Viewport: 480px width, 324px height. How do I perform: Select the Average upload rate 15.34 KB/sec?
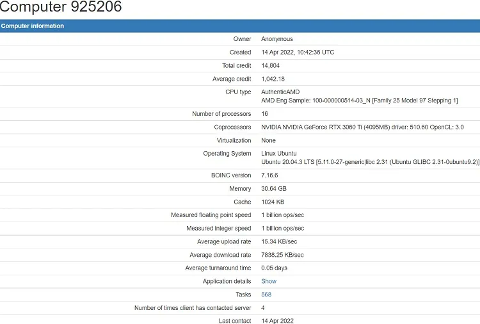tap(279, 241)
